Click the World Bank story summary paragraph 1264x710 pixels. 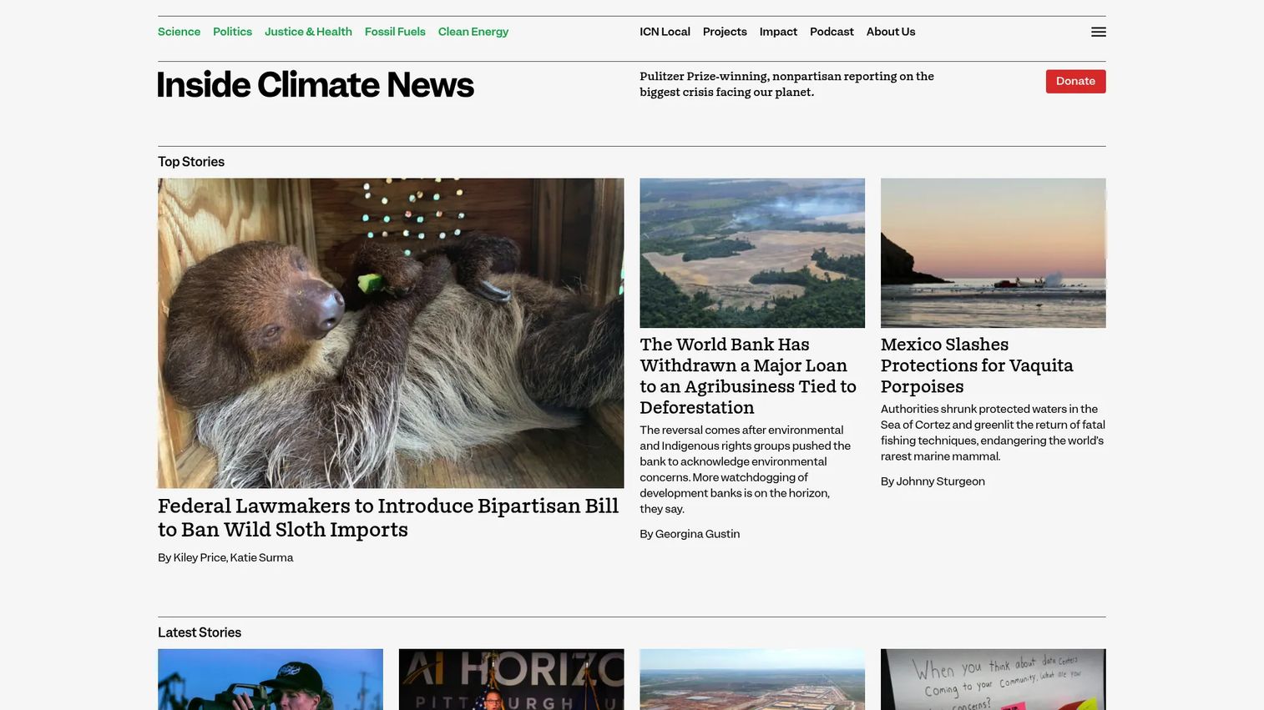(x=746, y=470)
